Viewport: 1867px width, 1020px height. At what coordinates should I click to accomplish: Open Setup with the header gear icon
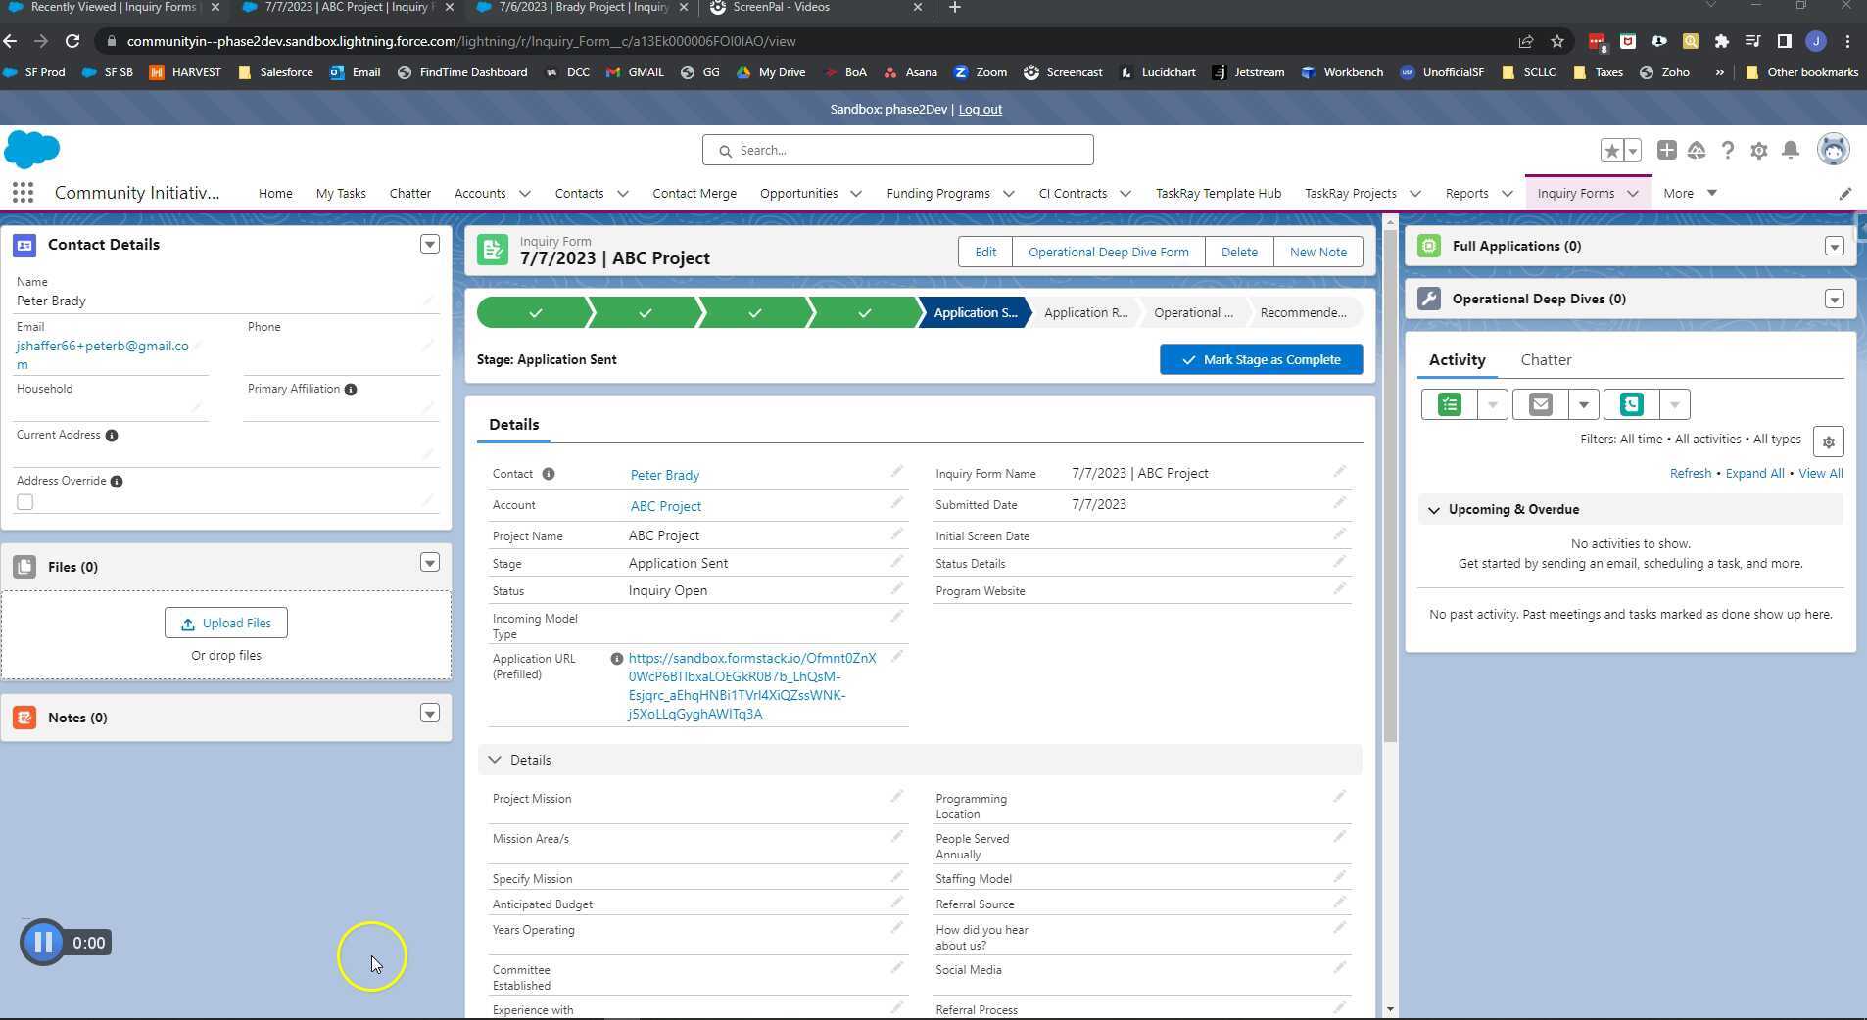1759,150
